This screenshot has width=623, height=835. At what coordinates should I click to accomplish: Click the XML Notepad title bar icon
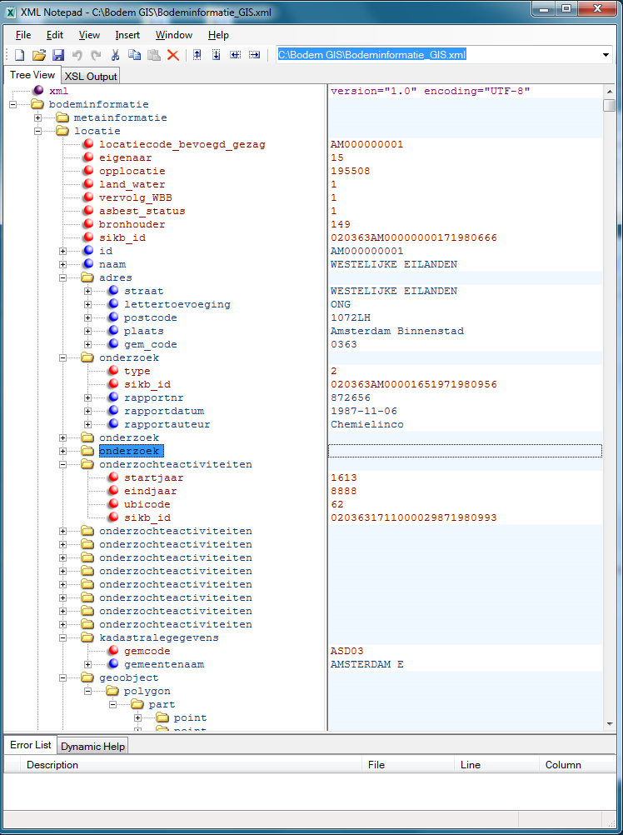tap(10, 12)
